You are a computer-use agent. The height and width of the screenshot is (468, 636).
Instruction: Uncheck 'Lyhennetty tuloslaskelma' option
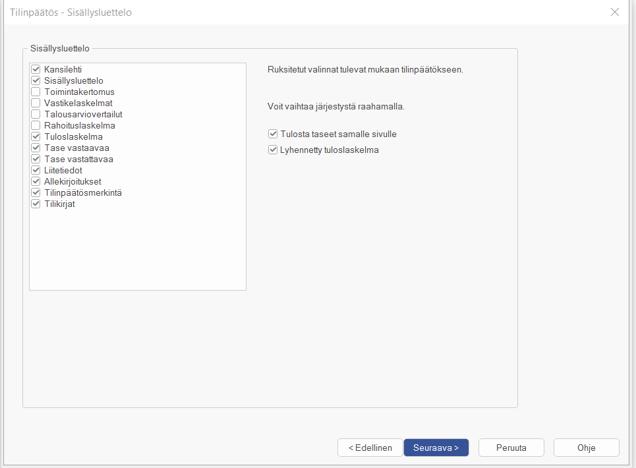coord(273,150)
